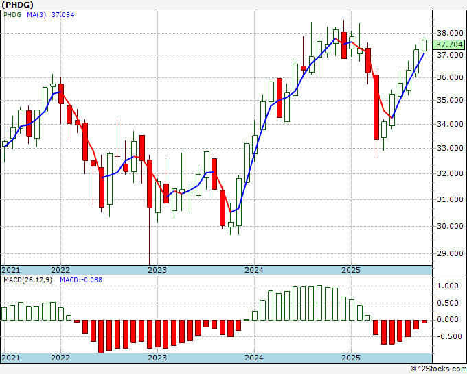Click 2022 on the MACD timeline
Image resolution: width=467 pixels, height=374 pixels.
[x=60, y=358]
